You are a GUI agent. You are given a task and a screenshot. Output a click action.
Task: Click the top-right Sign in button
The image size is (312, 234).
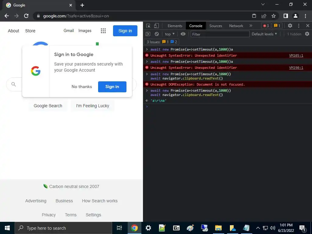tap(125, 31)
